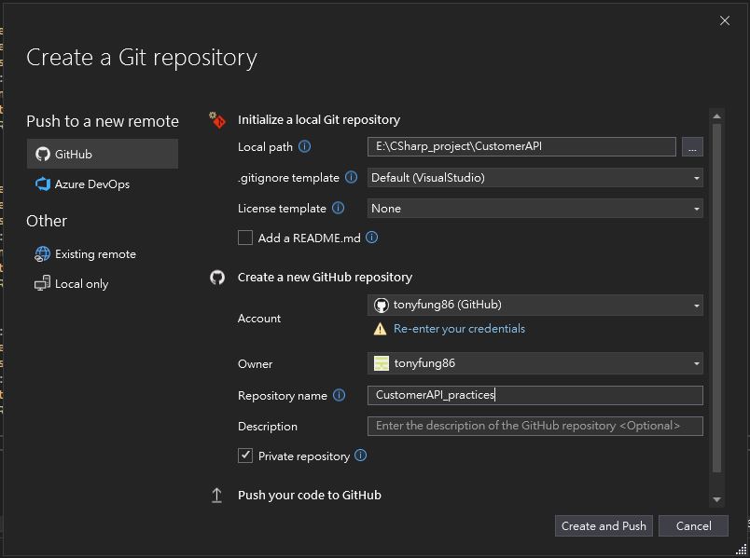This screenshot has height=558, width=750.
Task: Choose Existing remote option
Action: point(94,254)
